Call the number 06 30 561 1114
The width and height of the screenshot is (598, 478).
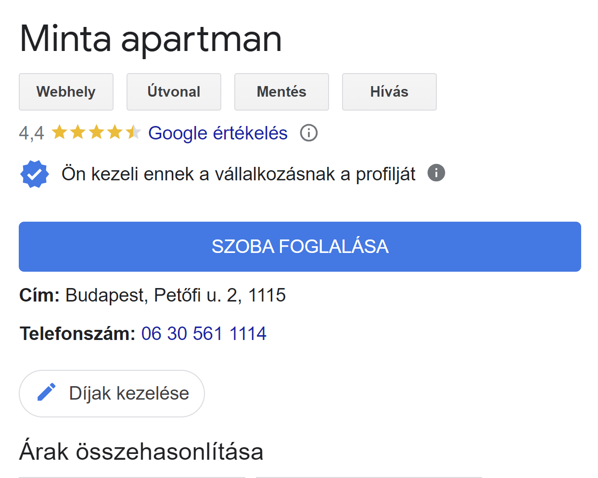click(204, 333)
